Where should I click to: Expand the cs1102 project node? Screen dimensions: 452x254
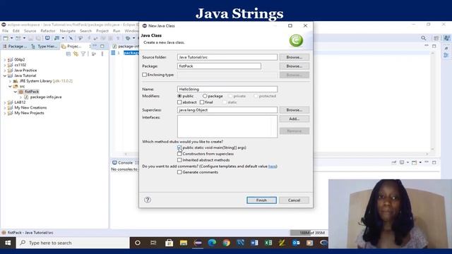[5, 65]
